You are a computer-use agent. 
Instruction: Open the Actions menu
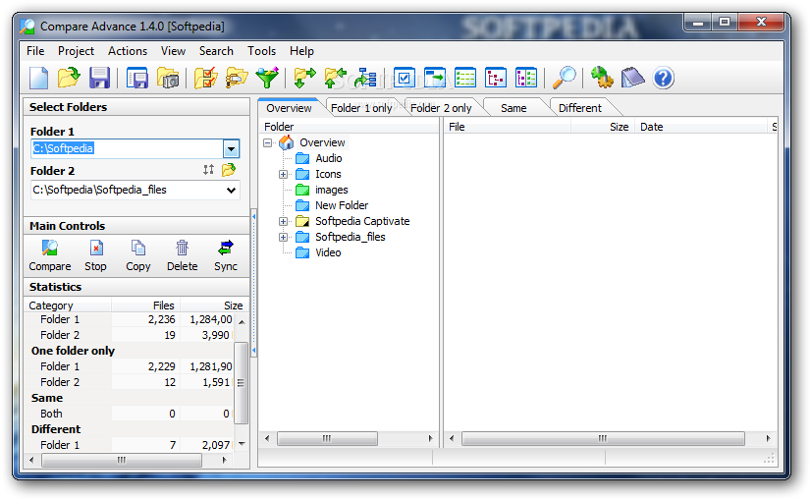[128, 51]
